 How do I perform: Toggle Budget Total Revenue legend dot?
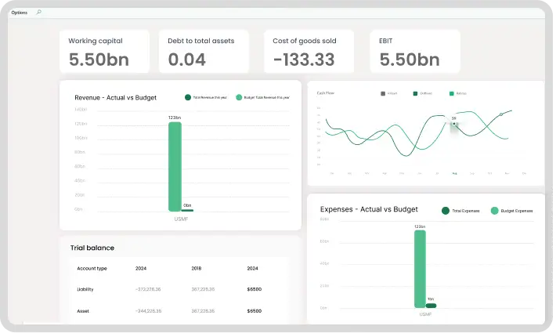(x=239, y=98)
